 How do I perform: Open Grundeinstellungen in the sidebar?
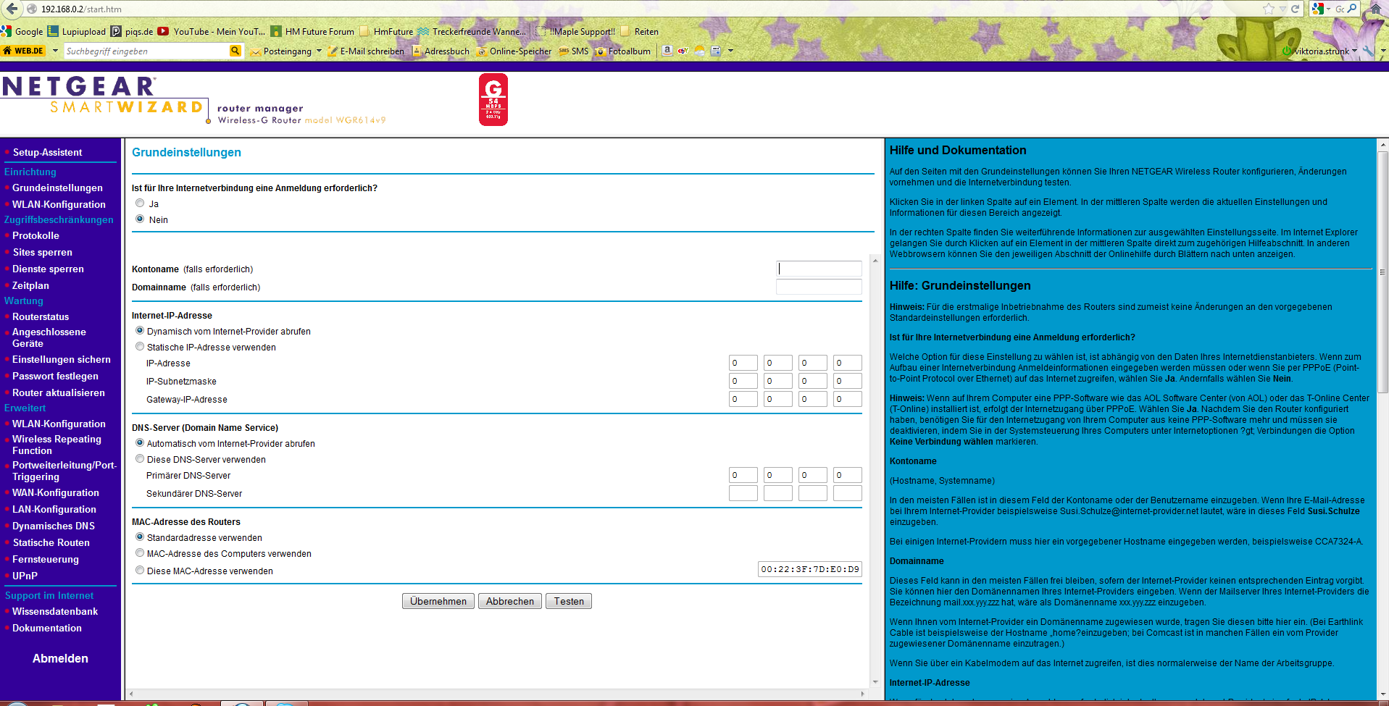(57, 188)
